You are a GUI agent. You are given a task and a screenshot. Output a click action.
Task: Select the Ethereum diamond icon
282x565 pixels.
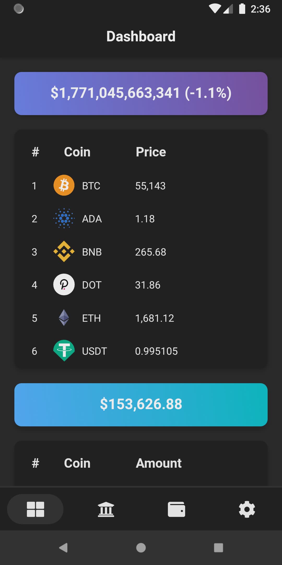tap(64, 318)
